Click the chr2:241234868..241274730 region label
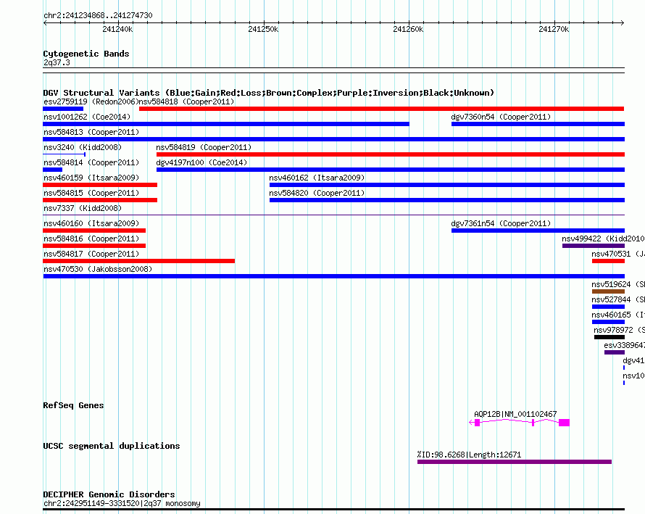Viewport: 645px width, 514px height. pyautogui.click(x=98, y=16)
